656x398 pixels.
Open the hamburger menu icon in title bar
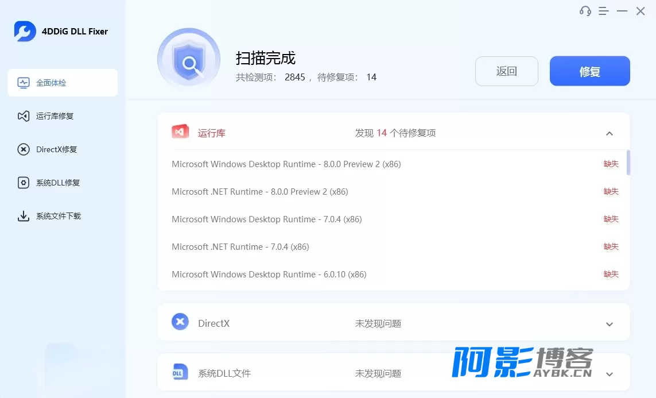pos(603,11)
